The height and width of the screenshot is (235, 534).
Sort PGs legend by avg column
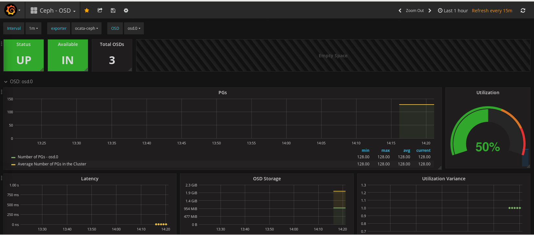click(407, 151)
